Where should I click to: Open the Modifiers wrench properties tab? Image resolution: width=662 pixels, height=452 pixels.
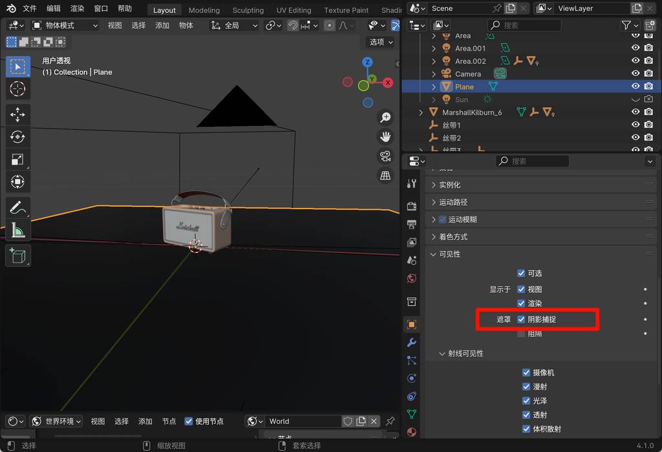pos(412,342)
